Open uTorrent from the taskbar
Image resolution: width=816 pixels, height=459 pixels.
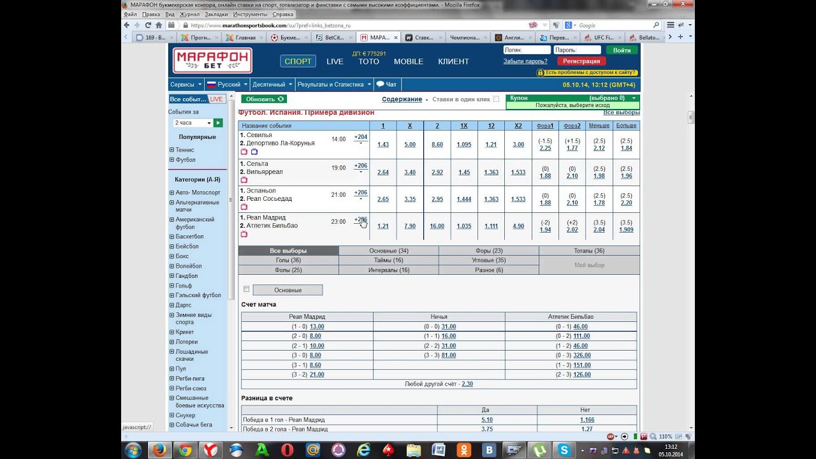pos(539,450)
